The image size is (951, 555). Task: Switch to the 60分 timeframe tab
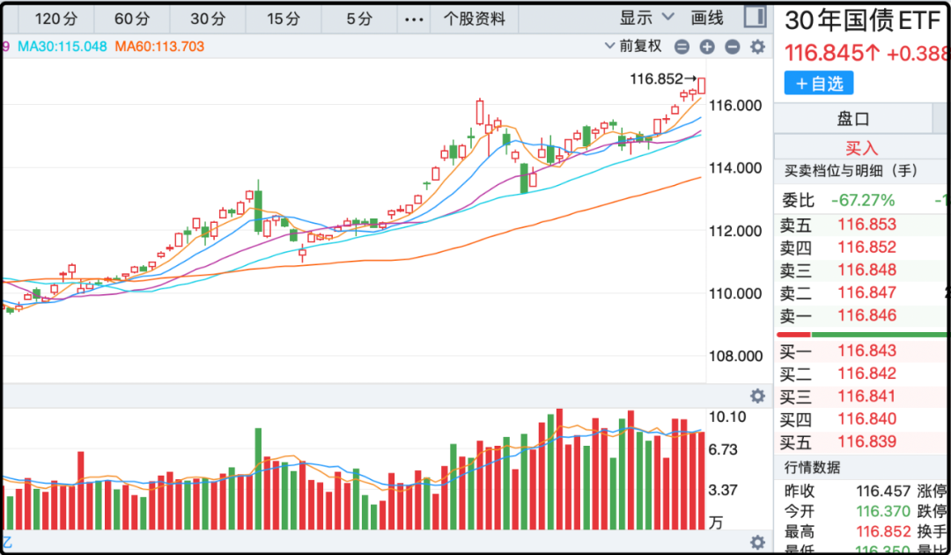click(132, 18)
